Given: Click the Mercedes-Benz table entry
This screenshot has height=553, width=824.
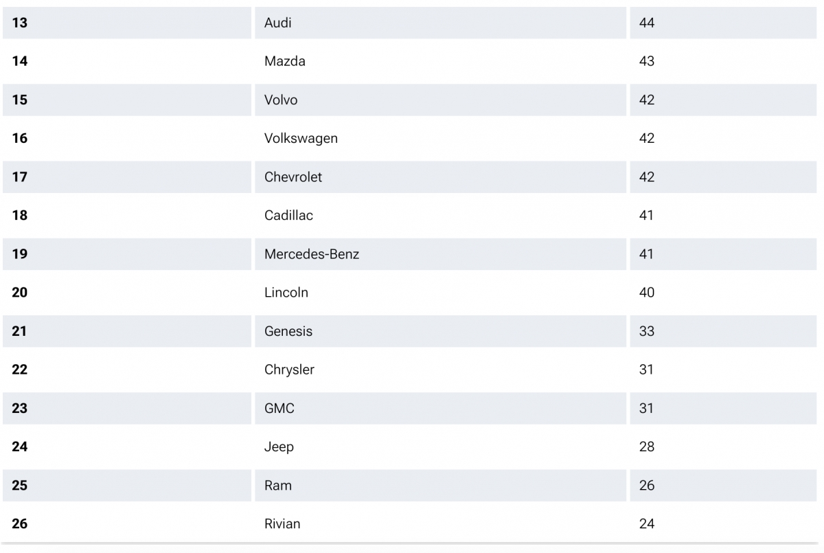Looking at the screenshot, I should pos(312,254).
